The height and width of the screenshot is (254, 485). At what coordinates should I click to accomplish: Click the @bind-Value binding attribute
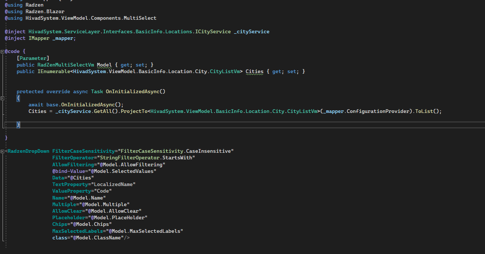click(69, 171)
